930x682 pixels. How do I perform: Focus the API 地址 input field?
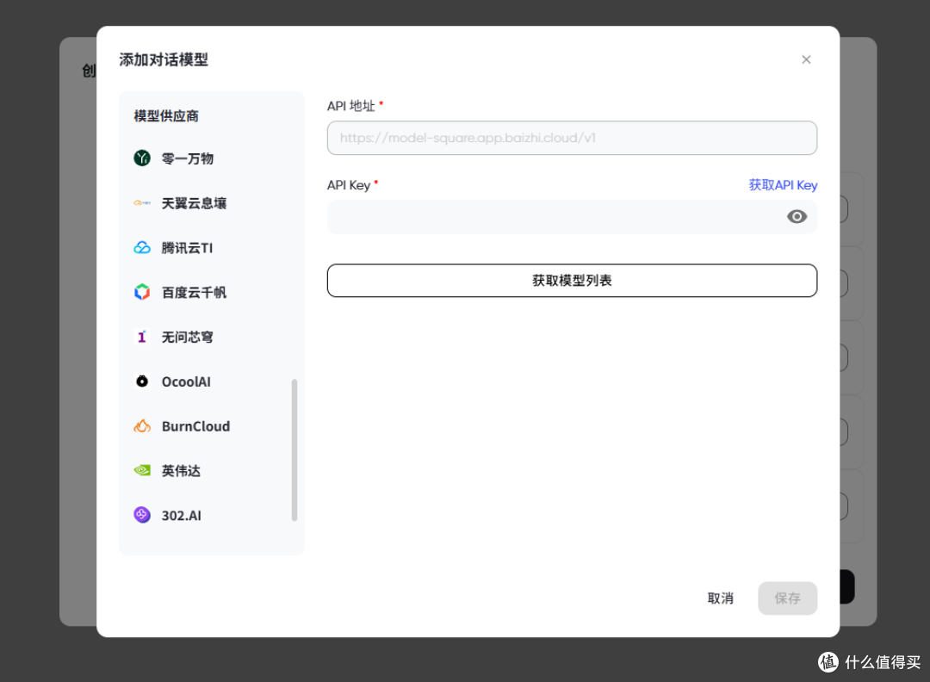click(x=572, y=138)
